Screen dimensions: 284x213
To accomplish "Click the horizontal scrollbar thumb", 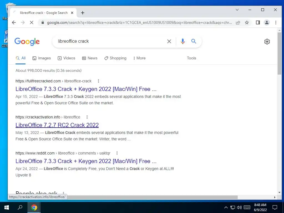I will tap(152, 197).
